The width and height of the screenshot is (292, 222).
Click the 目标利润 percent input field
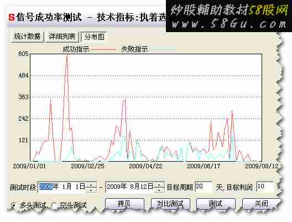tap(265, 187)
